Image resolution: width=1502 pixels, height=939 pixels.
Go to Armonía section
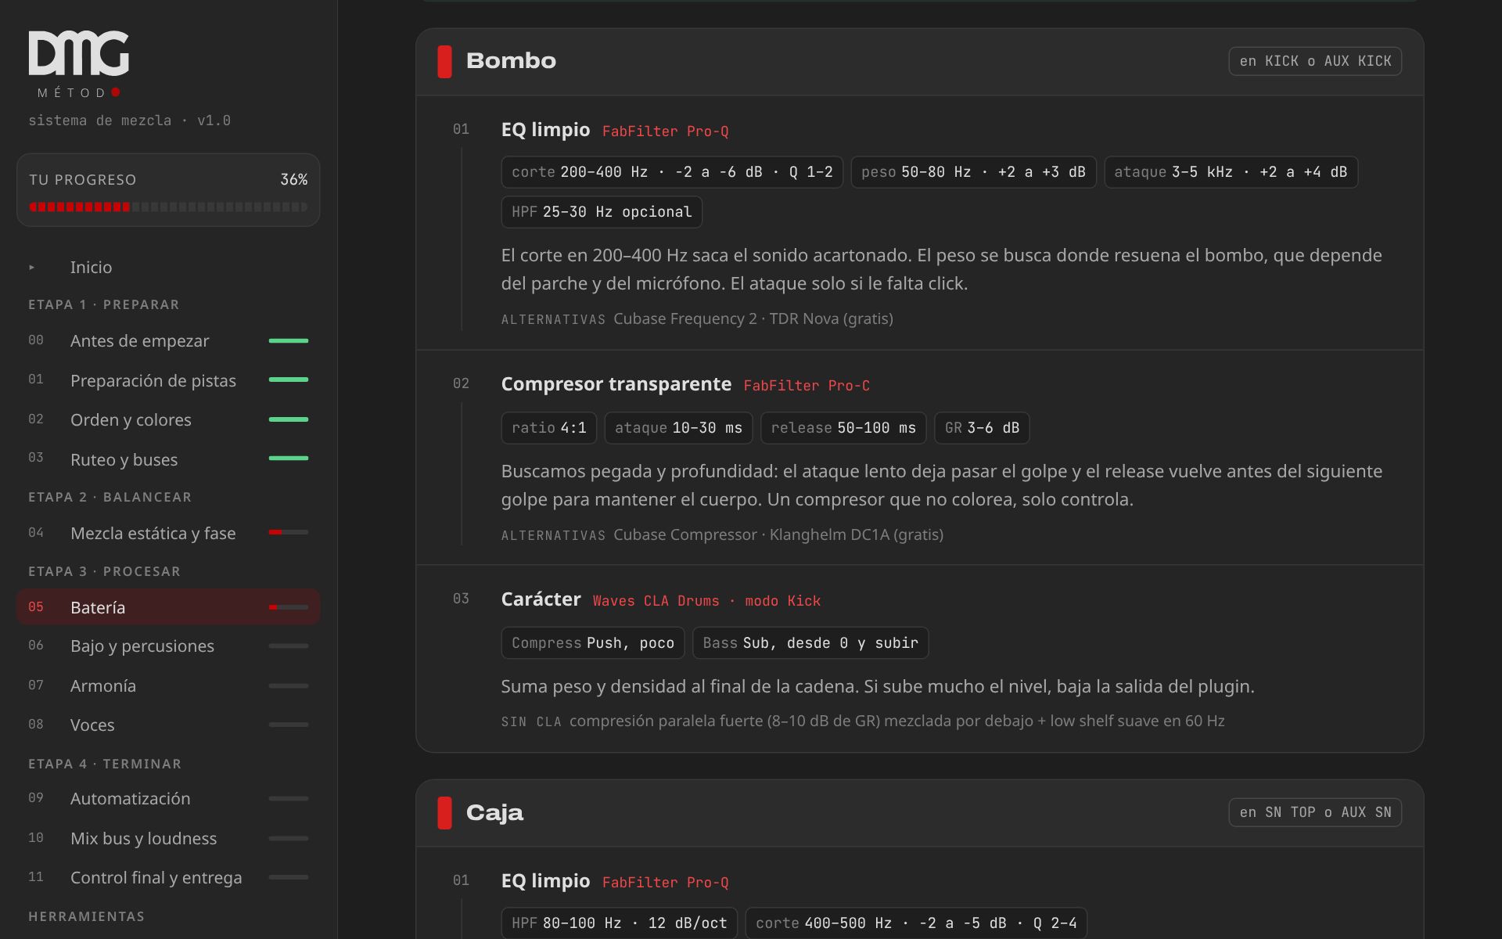click(168, 685)
